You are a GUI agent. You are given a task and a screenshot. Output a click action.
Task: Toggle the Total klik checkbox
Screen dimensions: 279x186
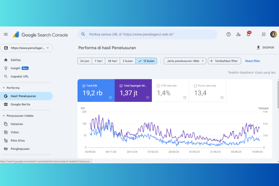(84, 86)
